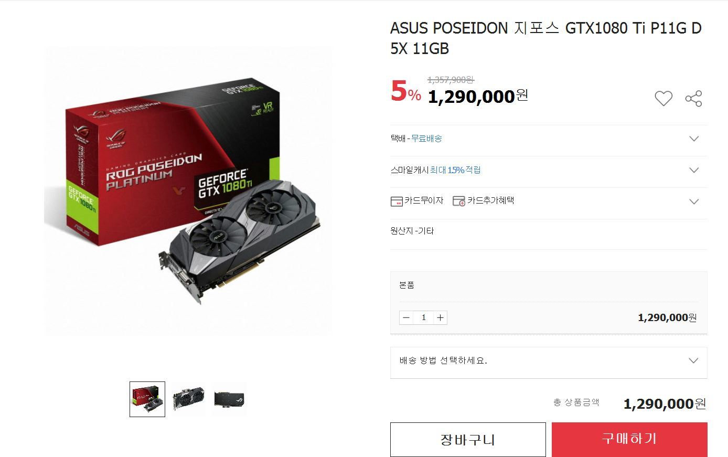
Task: Expand the card benefits chevron
Action: click(x=693, y=201)
